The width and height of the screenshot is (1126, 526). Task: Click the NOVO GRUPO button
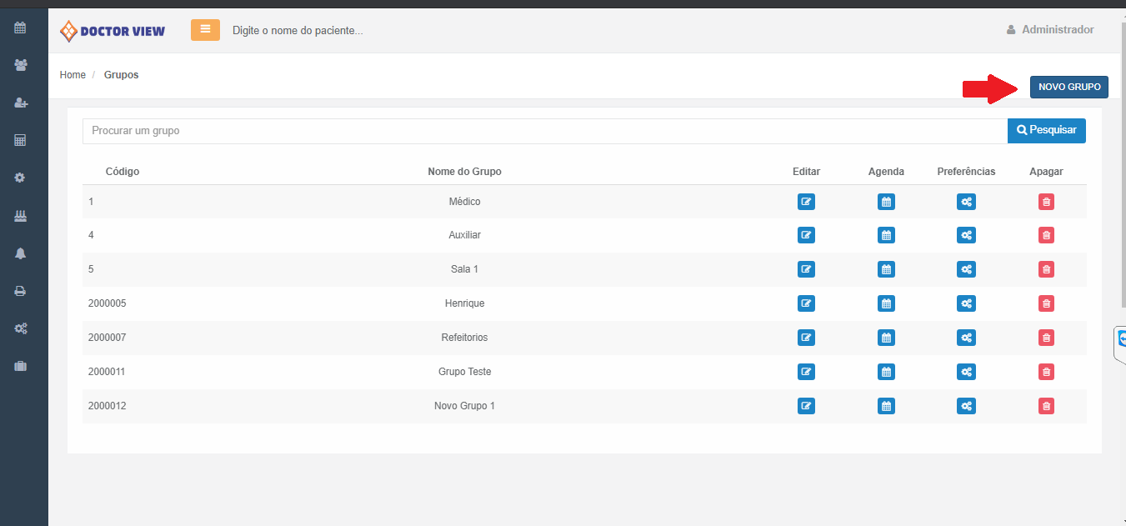[1068, 87]
